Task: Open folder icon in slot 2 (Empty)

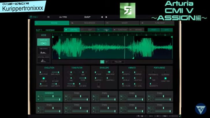Action: click(x=66, y=96)
